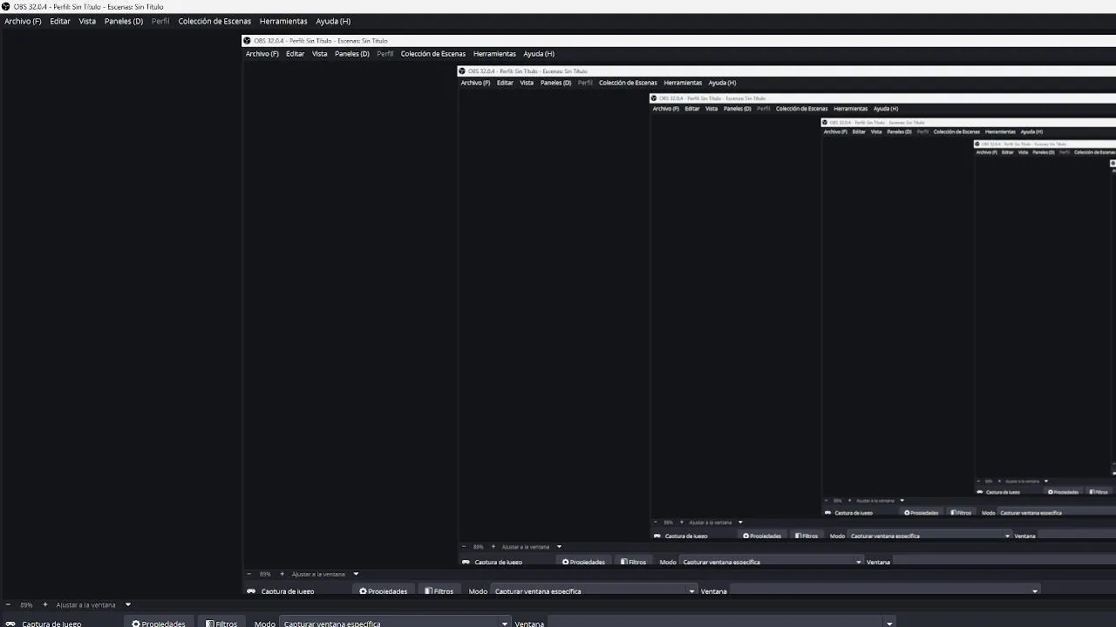Open Colección de Escenas menu in outermost window
This screenshot has height=627, width=1116.
(x=214, y=21)
